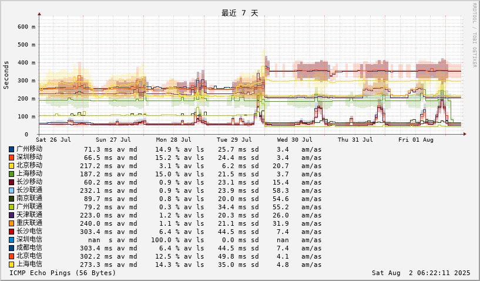Click the Sat 26 Jul axis label
The image size is (480, 281).
click(53, 140)
